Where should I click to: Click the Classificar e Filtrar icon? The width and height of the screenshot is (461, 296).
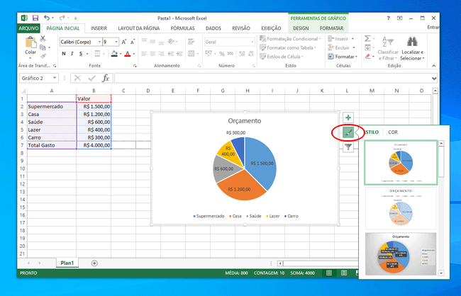[388, 41]
